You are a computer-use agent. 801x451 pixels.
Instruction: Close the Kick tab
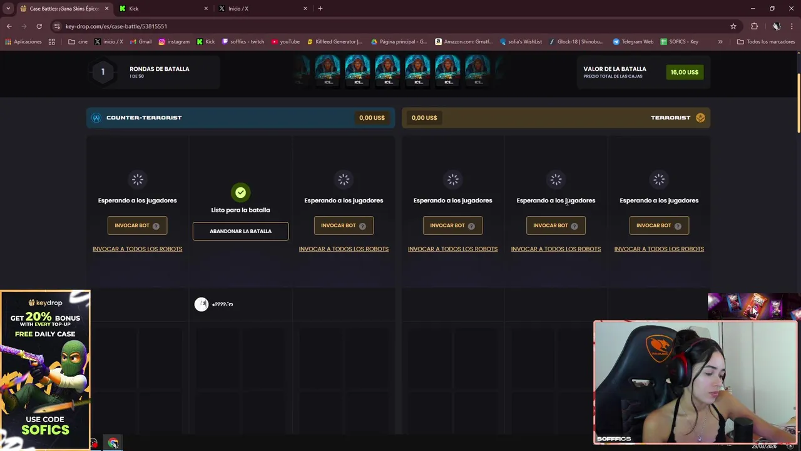click(x=206, y=8)
